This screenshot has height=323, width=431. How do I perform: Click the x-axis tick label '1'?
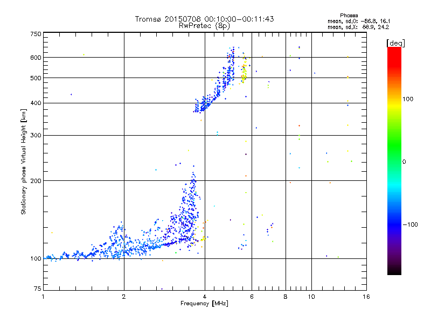click(x=43, y=297)
